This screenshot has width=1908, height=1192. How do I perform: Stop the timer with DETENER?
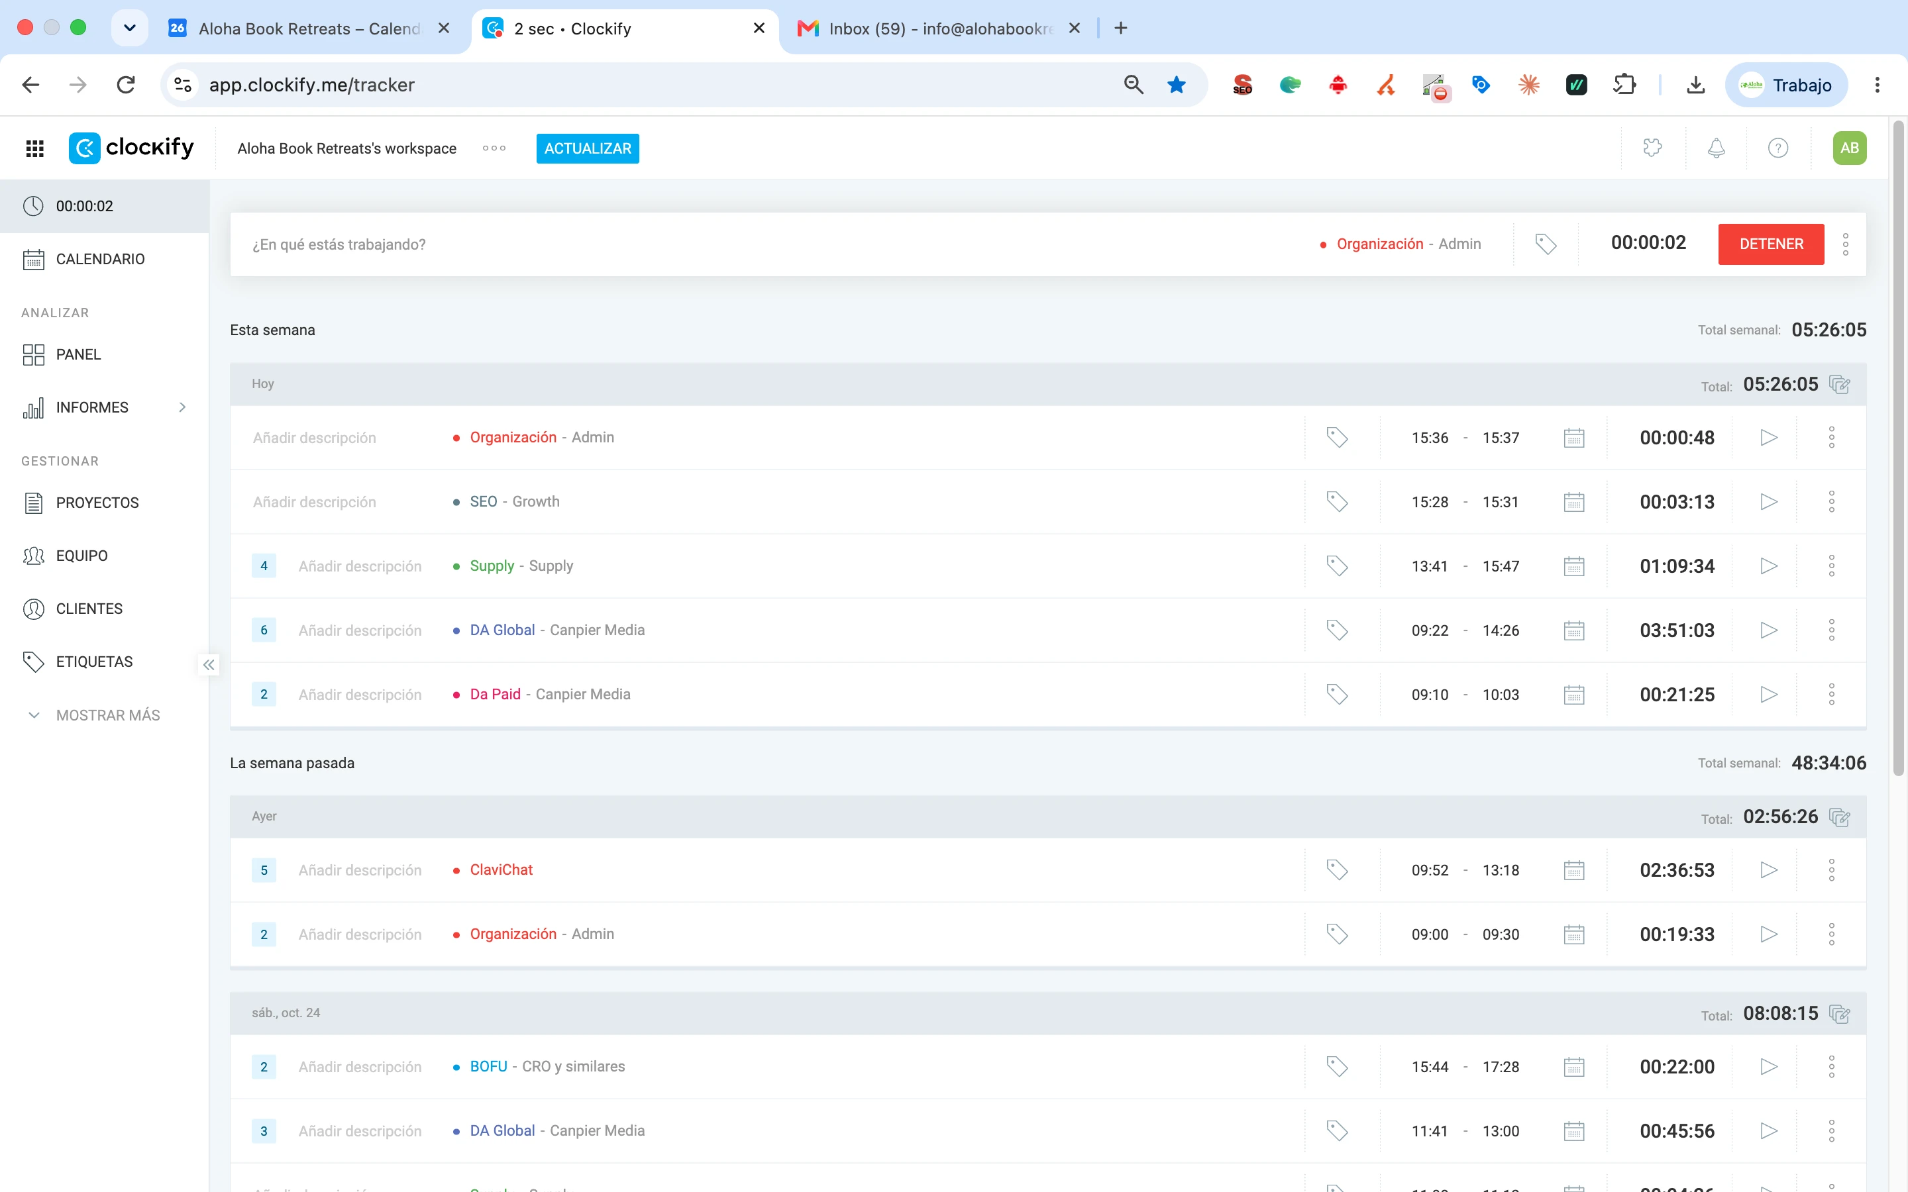coord(1771,244)
